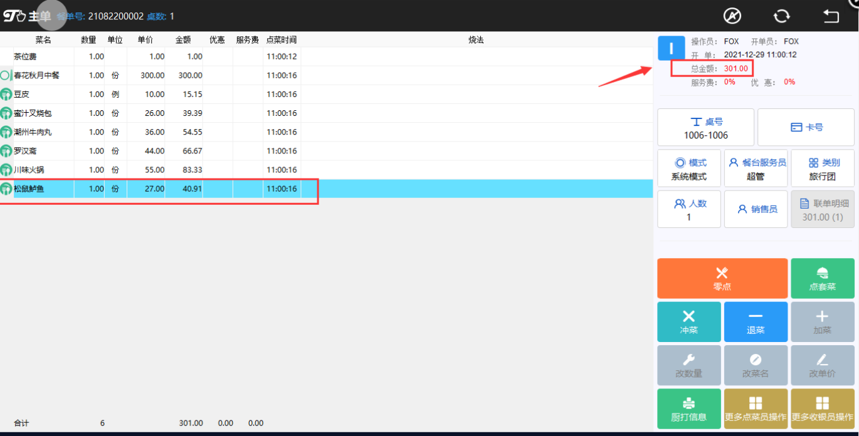Viewport: 859px width, 436px height.
Task: Click the set-meal icon beside 春花秋月中餐
Action: click(6, 76)
